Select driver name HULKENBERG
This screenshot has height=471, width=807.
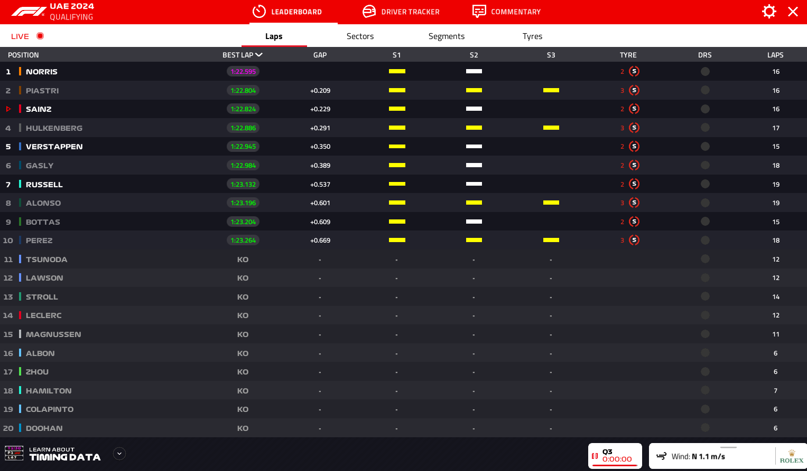[54, 128]
